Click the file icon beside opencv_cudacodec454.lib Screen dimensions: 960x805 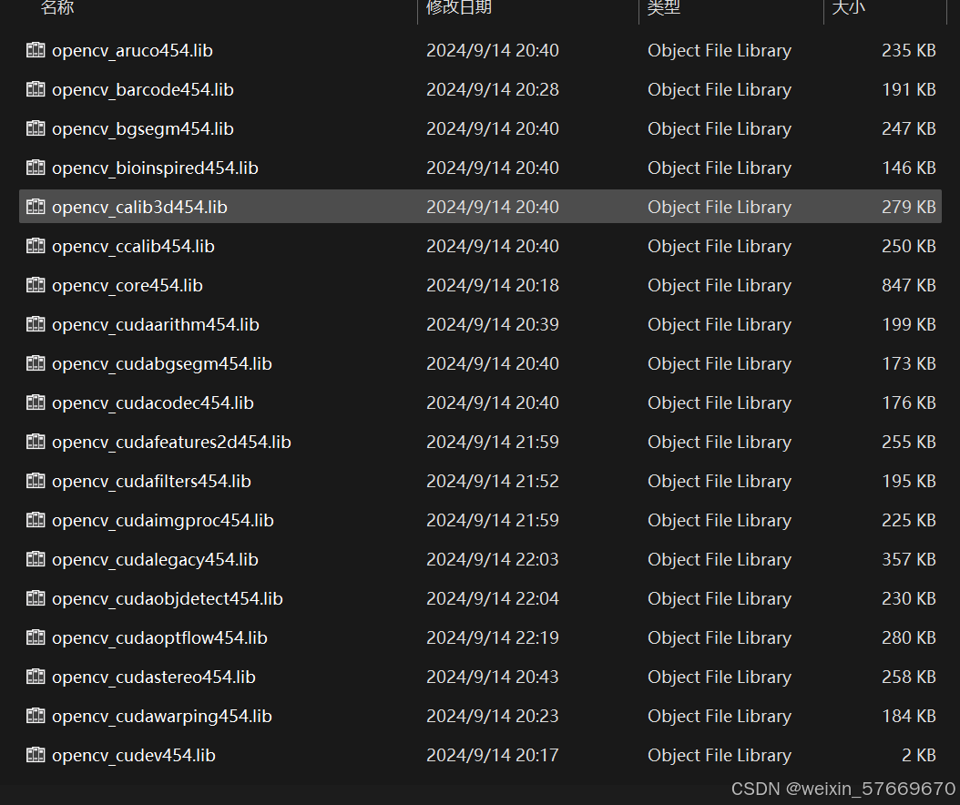tap(35, 402)
